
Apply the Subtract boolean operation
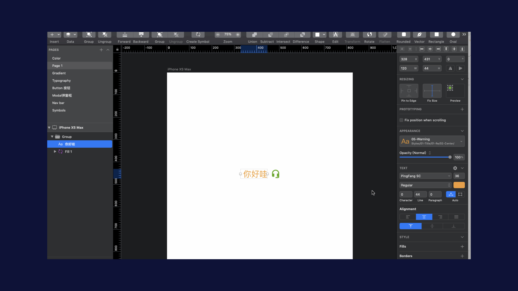coord(270,35)
